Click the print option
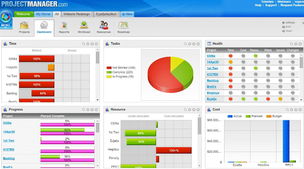This screenshot has height=169, width=304. (x=287, y=27)
